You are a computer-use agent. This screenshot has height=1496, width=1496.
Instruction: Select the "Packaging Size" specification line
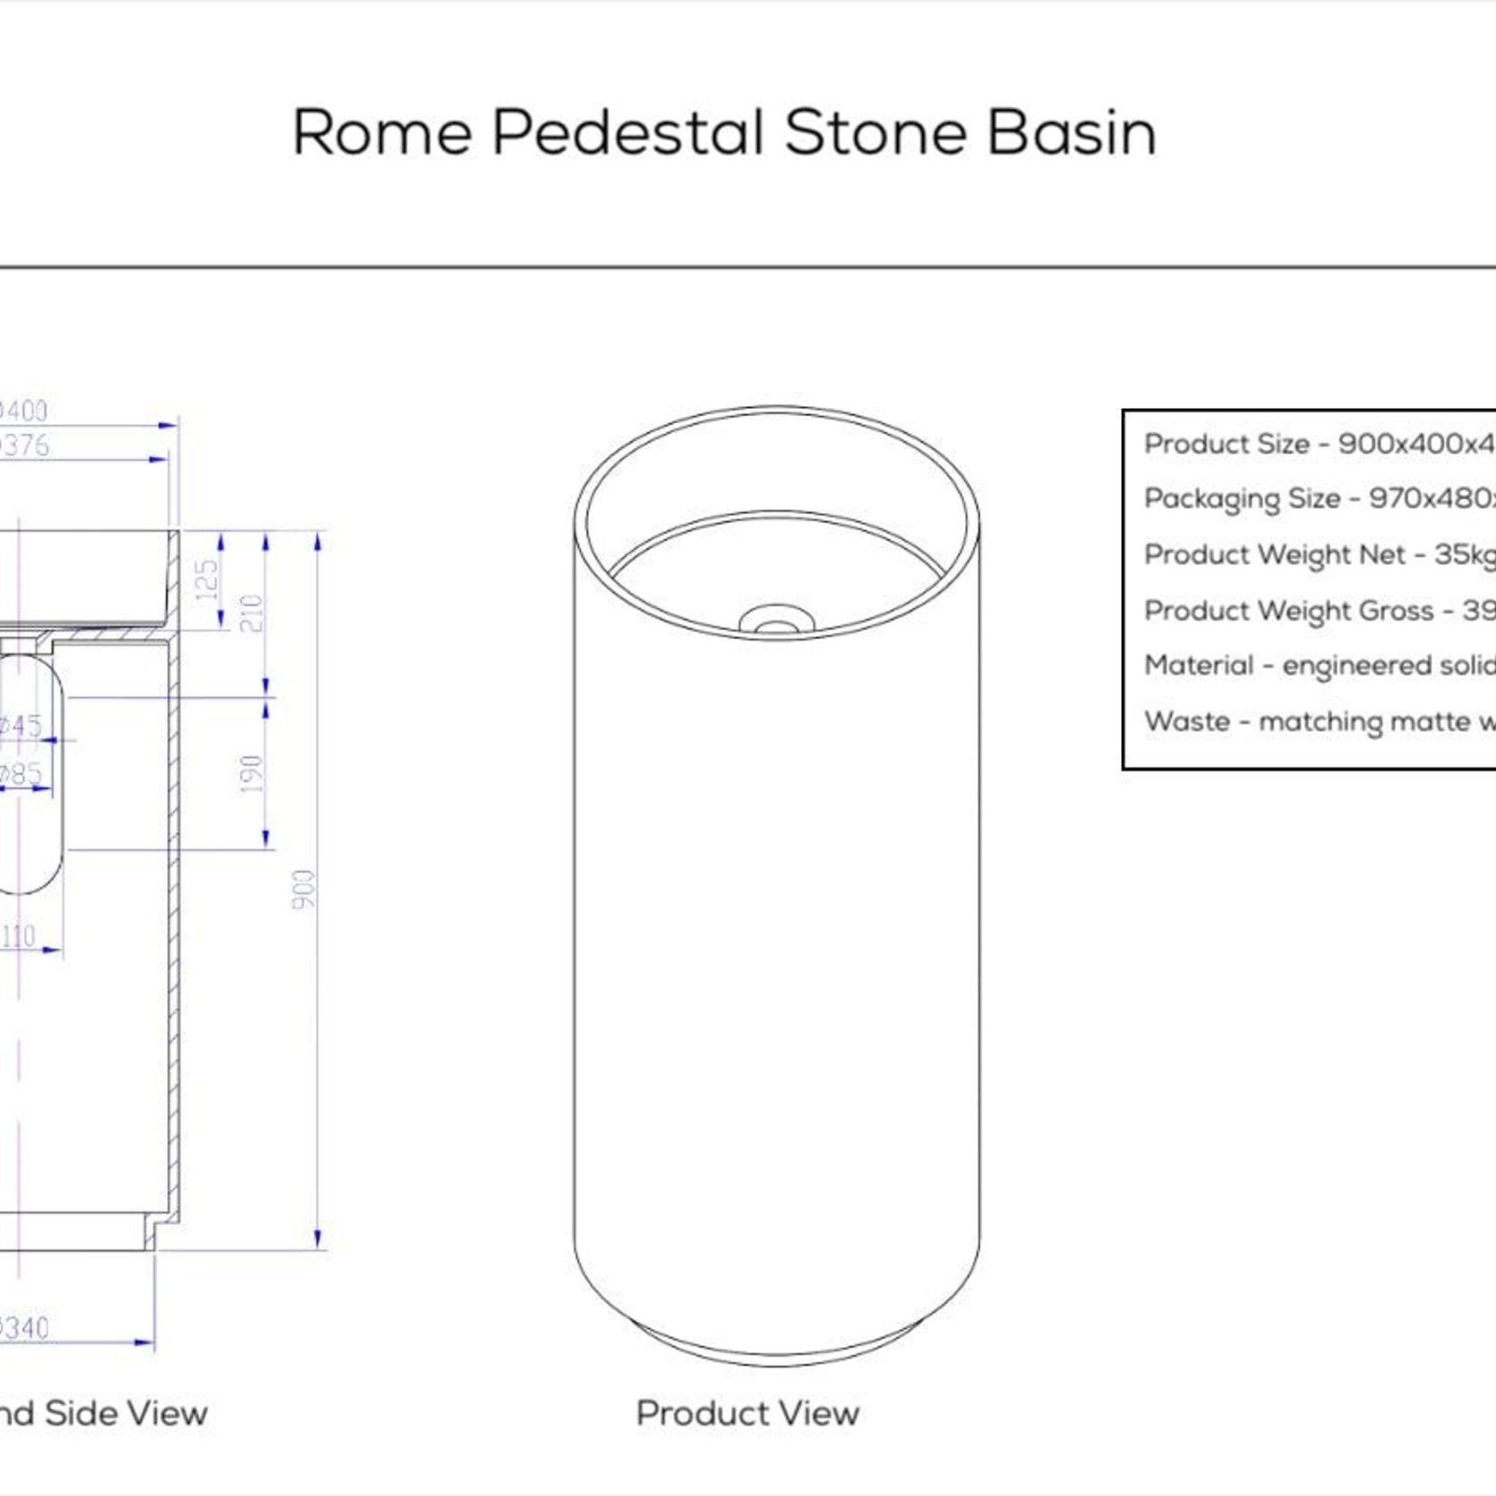click(x=1319, y=499)
